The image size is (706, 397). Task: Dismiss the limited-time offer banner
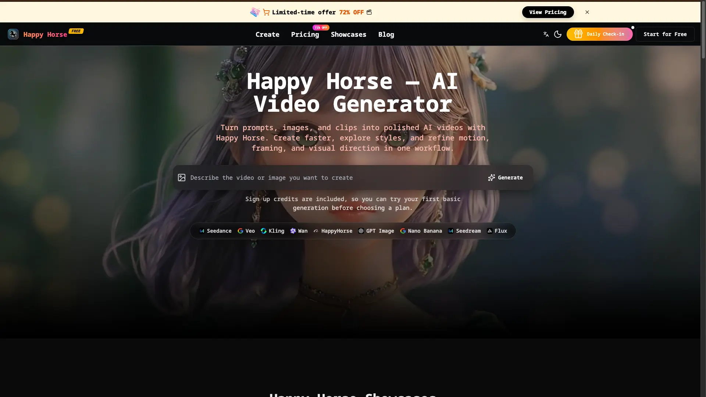(587, 12)
